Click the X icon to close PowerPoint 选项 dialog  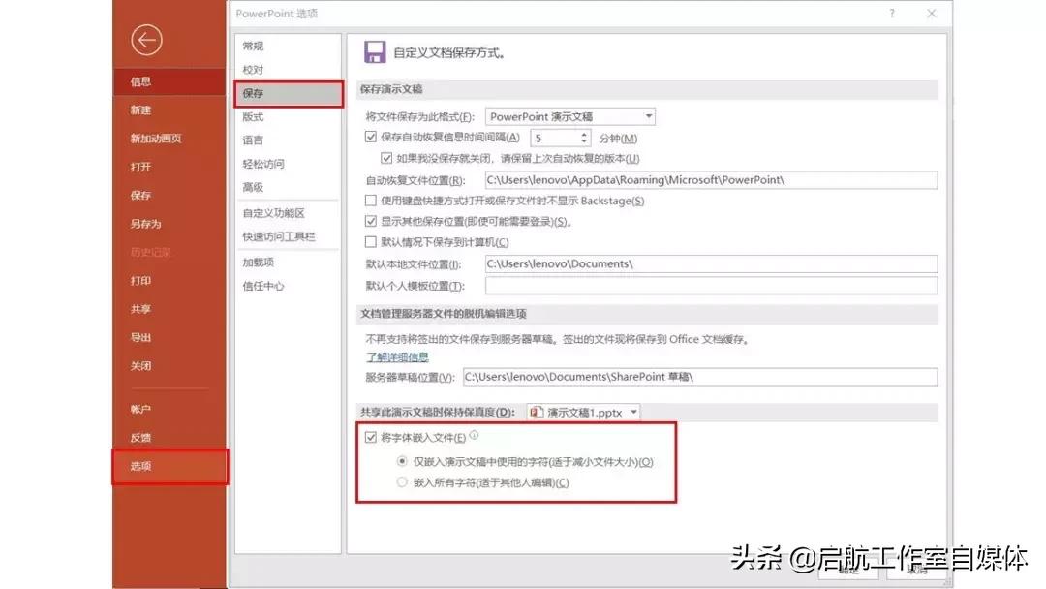pos(932,14)
